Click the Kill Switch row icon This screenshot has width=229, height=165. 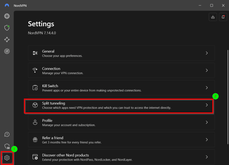click(35, 88)
